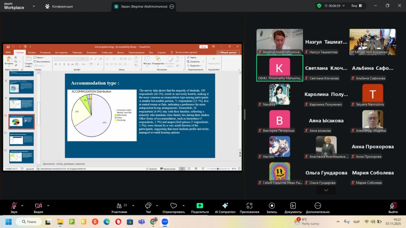Screen dimensions: 406x228
Task: Start recording with the Запись icon
Action: click(x=272, y=206)
